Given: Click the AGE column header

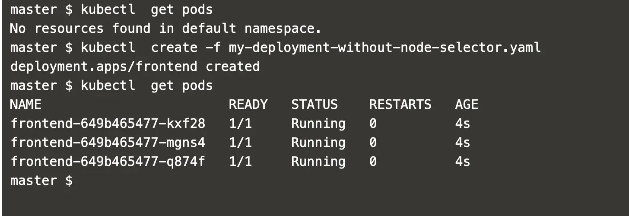Looking at the screenshot, I should [467, 105].
